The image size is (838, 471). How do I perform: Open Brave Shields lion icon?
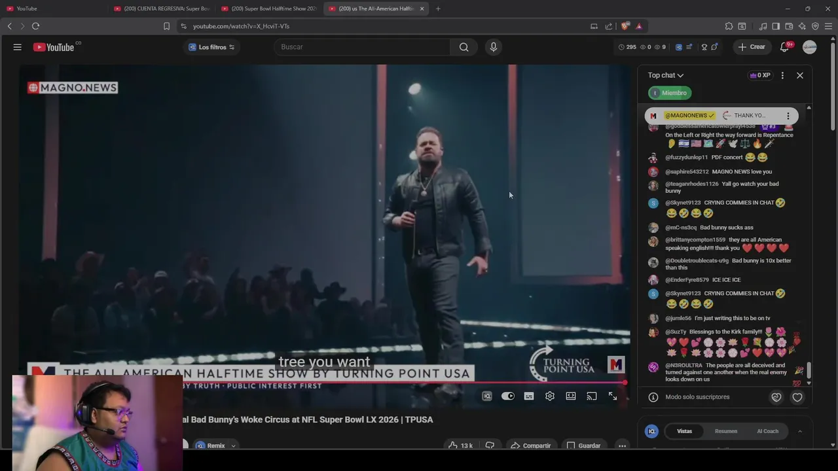(625, 26)
